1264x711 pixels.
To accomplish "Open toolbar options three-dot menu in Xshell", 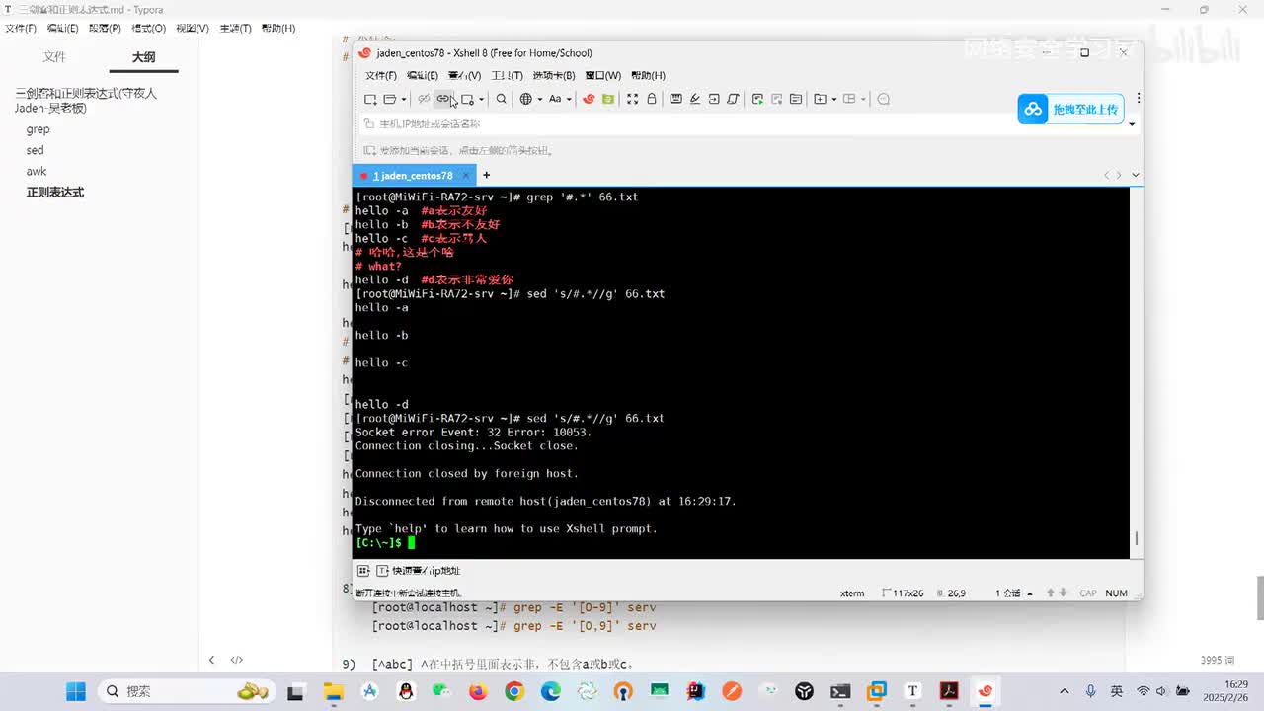I will pyautogui.click(x=1138, y=98).
